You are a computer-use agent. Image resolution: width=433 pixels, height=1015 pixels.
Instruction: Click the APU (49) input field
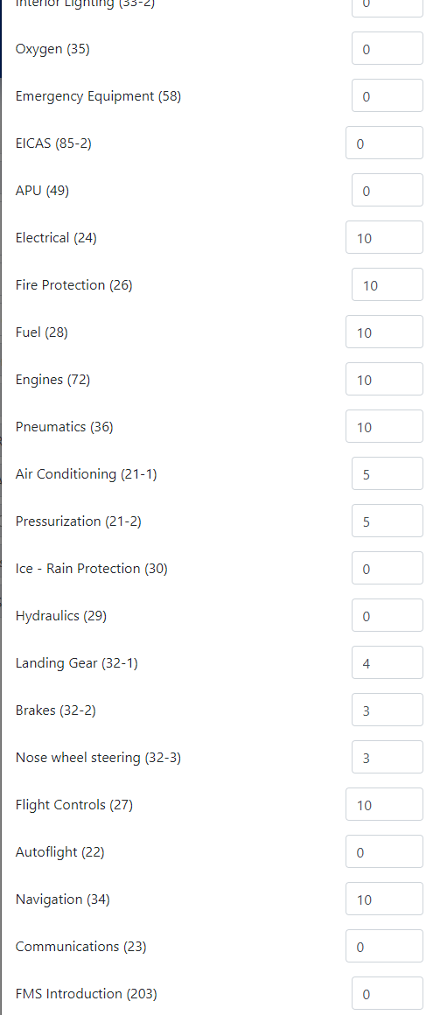point(387,191)
